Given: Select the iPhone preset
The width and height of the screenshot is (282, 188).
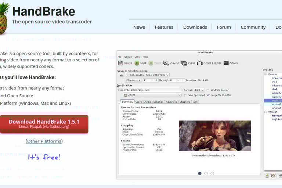Looking at the screenshot, I should pyautogui.click(x=277, y=86).
